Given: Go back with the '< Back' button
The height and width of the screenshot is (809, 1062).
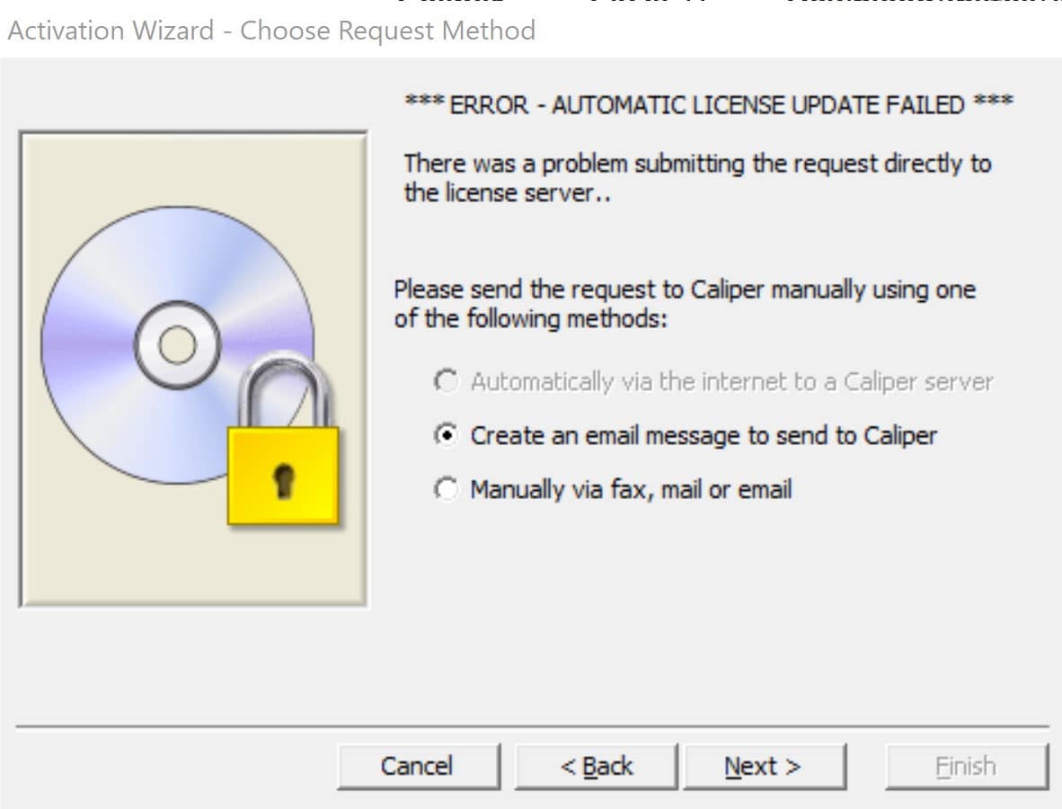Looking at the screenshot, I should [x=596, y=767].
